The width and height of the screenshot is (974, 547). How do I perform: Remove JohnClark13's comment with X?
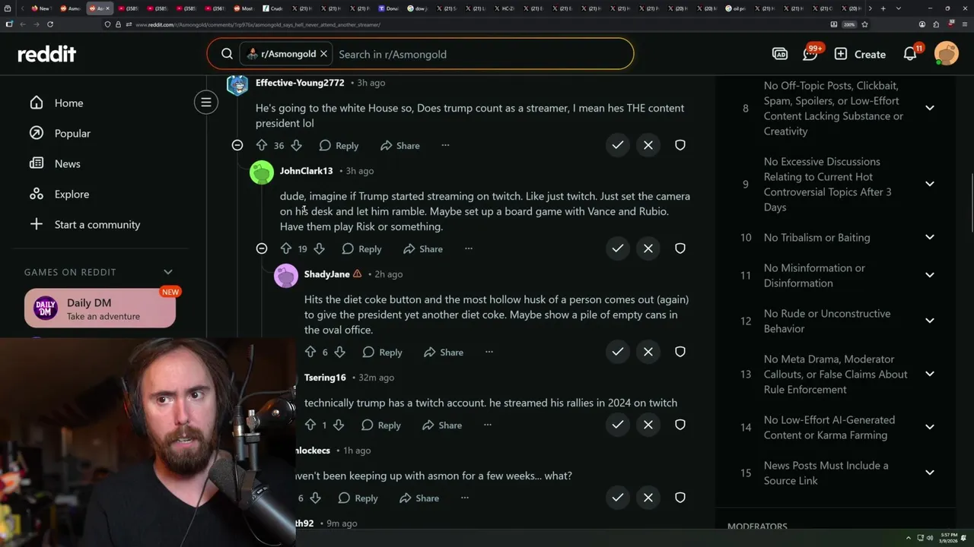[648, 248]
